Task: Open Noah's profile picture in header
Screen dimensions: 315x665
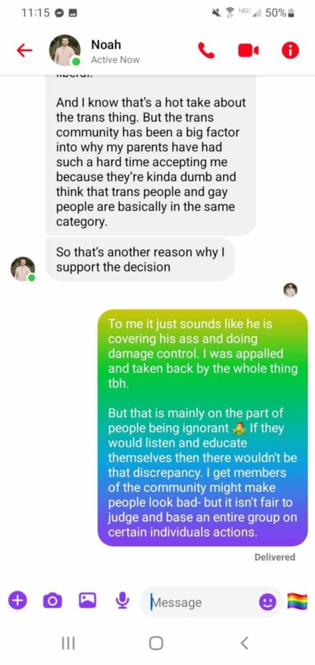Action: [65, 51]
